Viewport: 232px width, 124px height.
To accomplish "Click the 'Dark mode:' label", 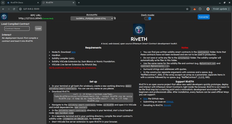I will [x=148, y=15].
